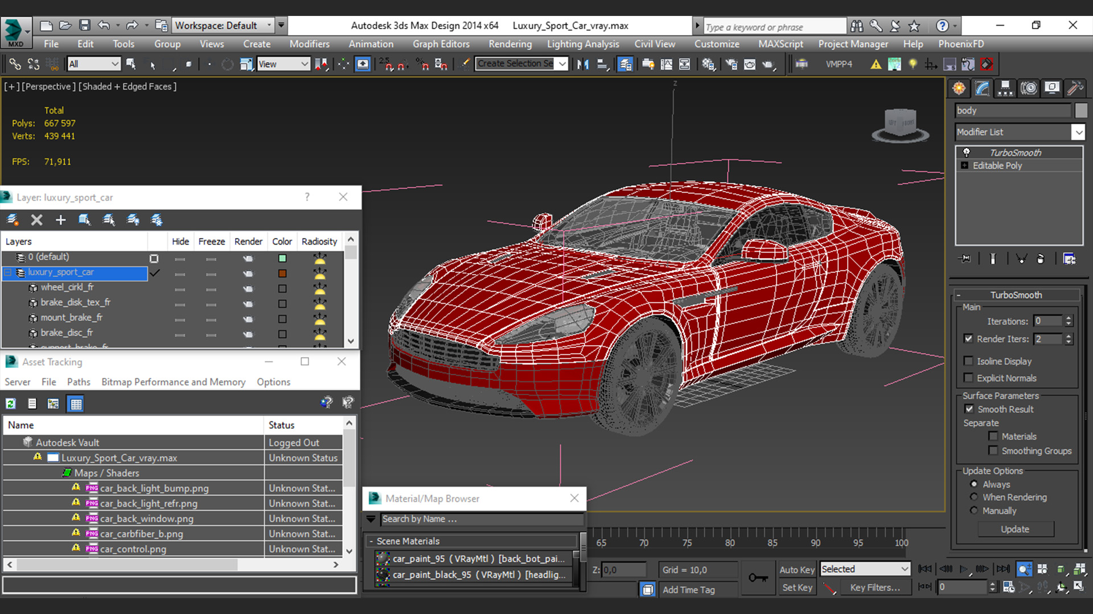Click the Open File folder icon

pyautogui.click(x=65, y=26)
